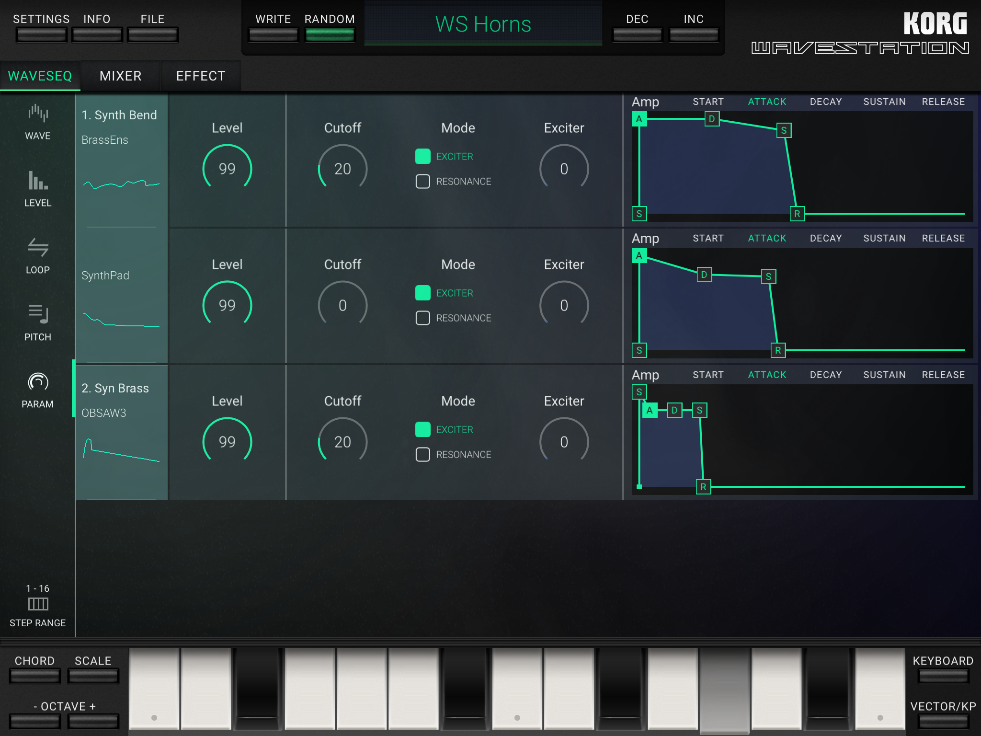Image resolution: width=981 pixels, height=736 pixels.
Task: Open the VECTOR/KP view
Action: (x=943, y=721)
